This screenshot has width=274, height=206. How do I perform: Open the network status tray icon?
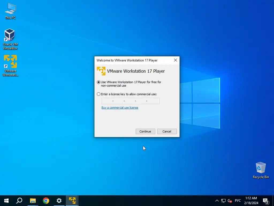point(223,201)
